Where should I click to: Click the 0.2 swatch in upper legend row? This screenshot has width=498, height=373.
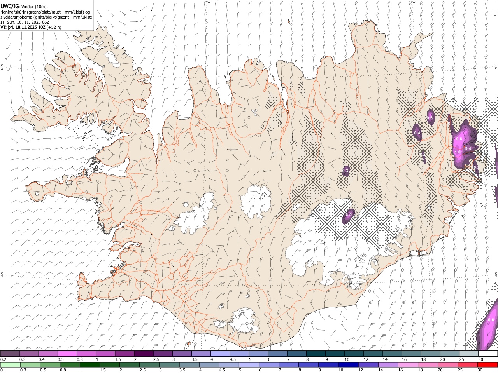pyautogui.click(x=10, y=354)
